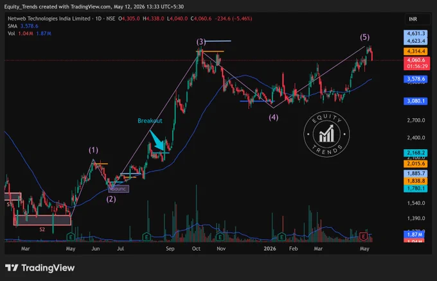Viewport: 437px width, 281px height.
Task: Click the blue SMA price label 3,578.6
Action: 416,79
